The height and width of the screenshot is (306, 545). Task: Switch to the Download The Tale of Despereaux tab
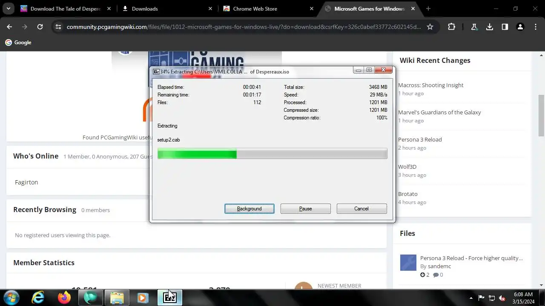(x=66, y=8)
